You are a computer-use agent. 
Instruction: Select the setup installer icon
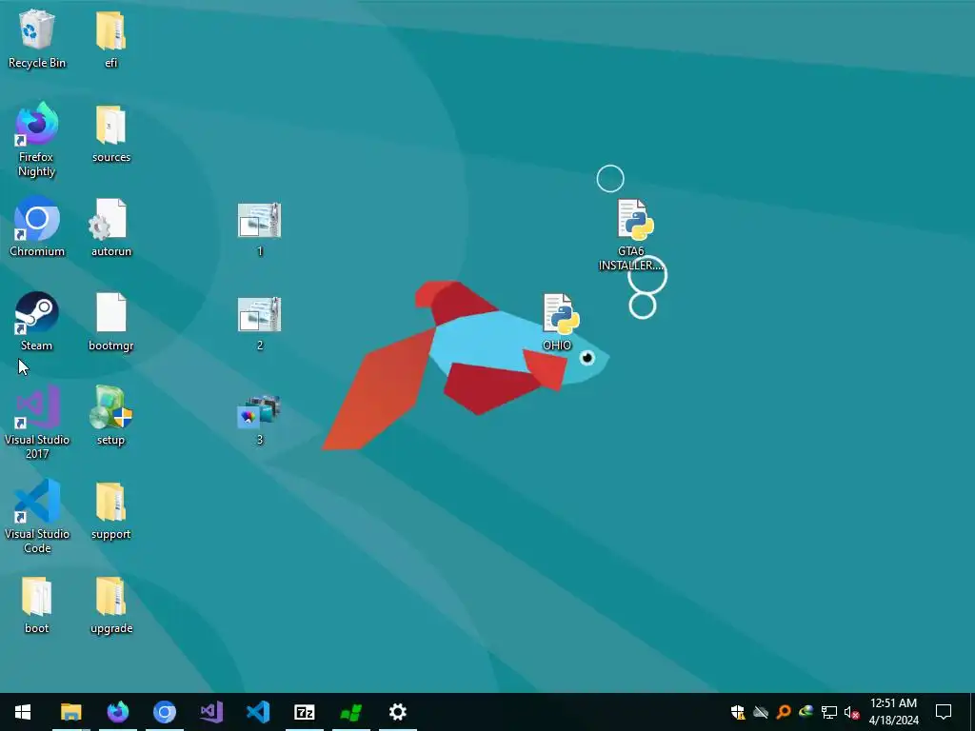click(x=110, y=416)
